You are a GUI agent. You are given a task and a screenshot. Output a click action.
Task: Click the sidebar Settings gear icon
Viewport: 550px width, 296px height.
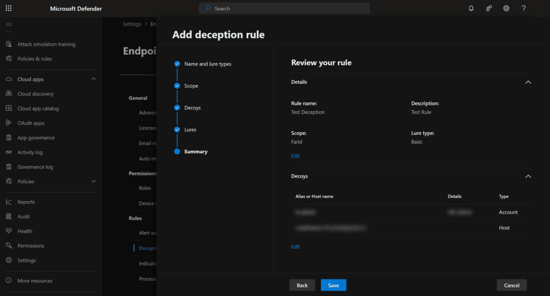(x=9, y=260)
